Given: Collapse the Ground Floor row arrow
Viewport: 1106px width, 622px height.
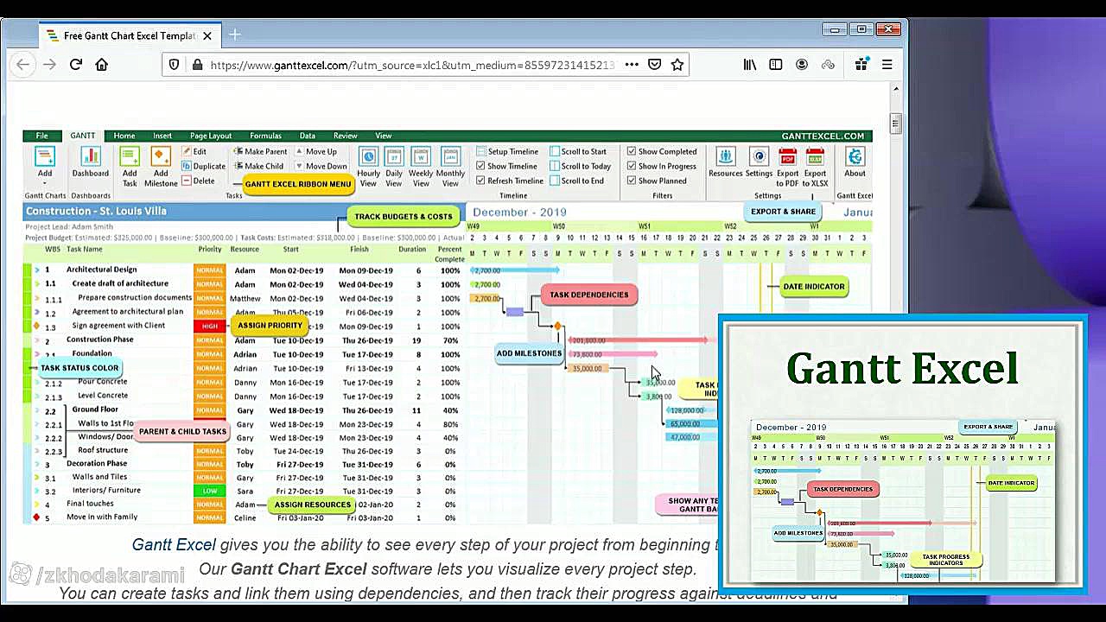Looking at the screenshot, I should (x=37, y=410).
